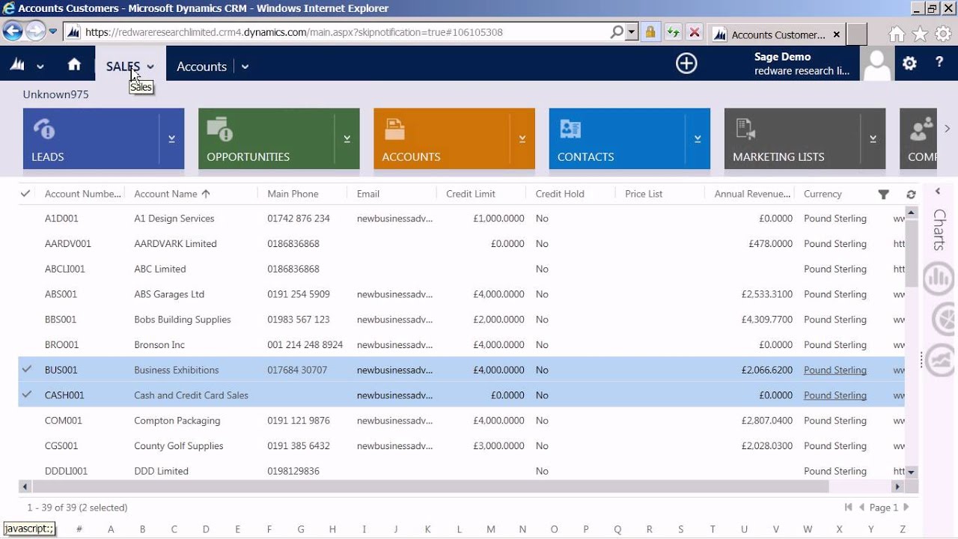Go to first page of records icon
The height and width of the screenshot is (539, 958).
click(x=848, y=507)
